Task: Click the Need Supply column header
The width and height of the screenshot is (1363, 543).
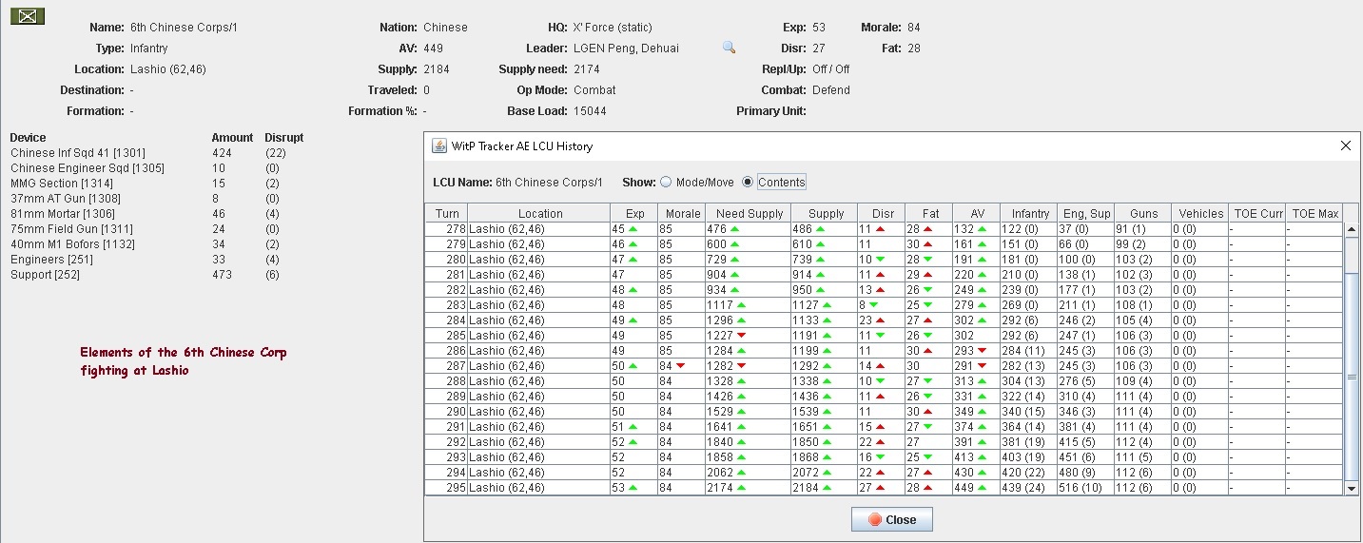Action: [748, 213]
